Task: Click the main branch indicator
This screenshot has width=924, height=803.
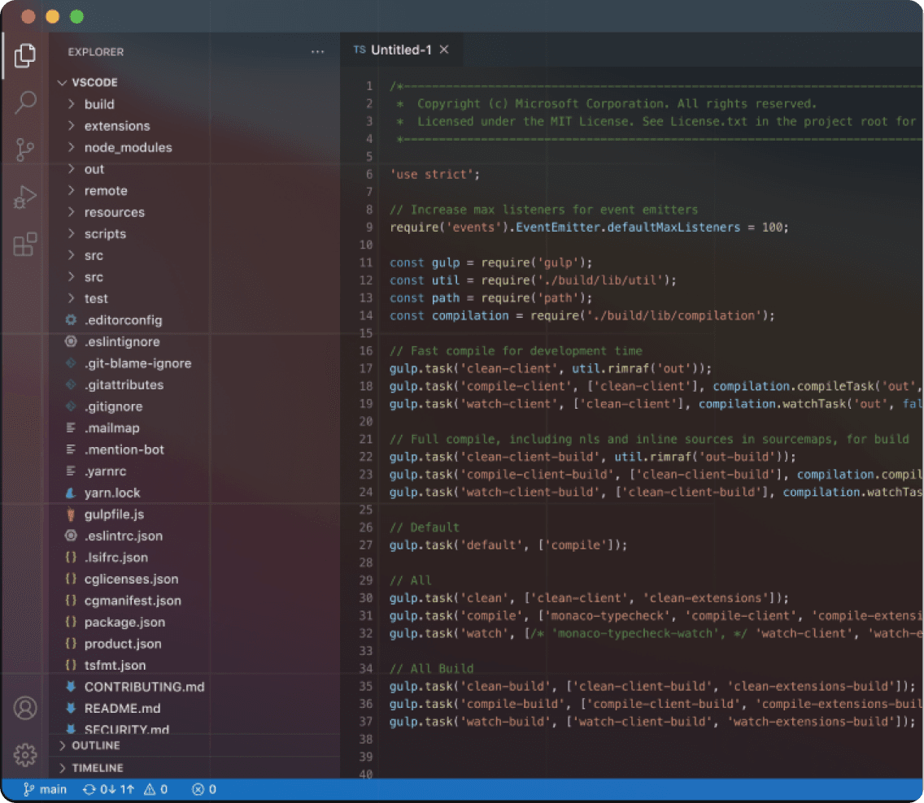Action: pyautogui.click(x=45, y=789)
